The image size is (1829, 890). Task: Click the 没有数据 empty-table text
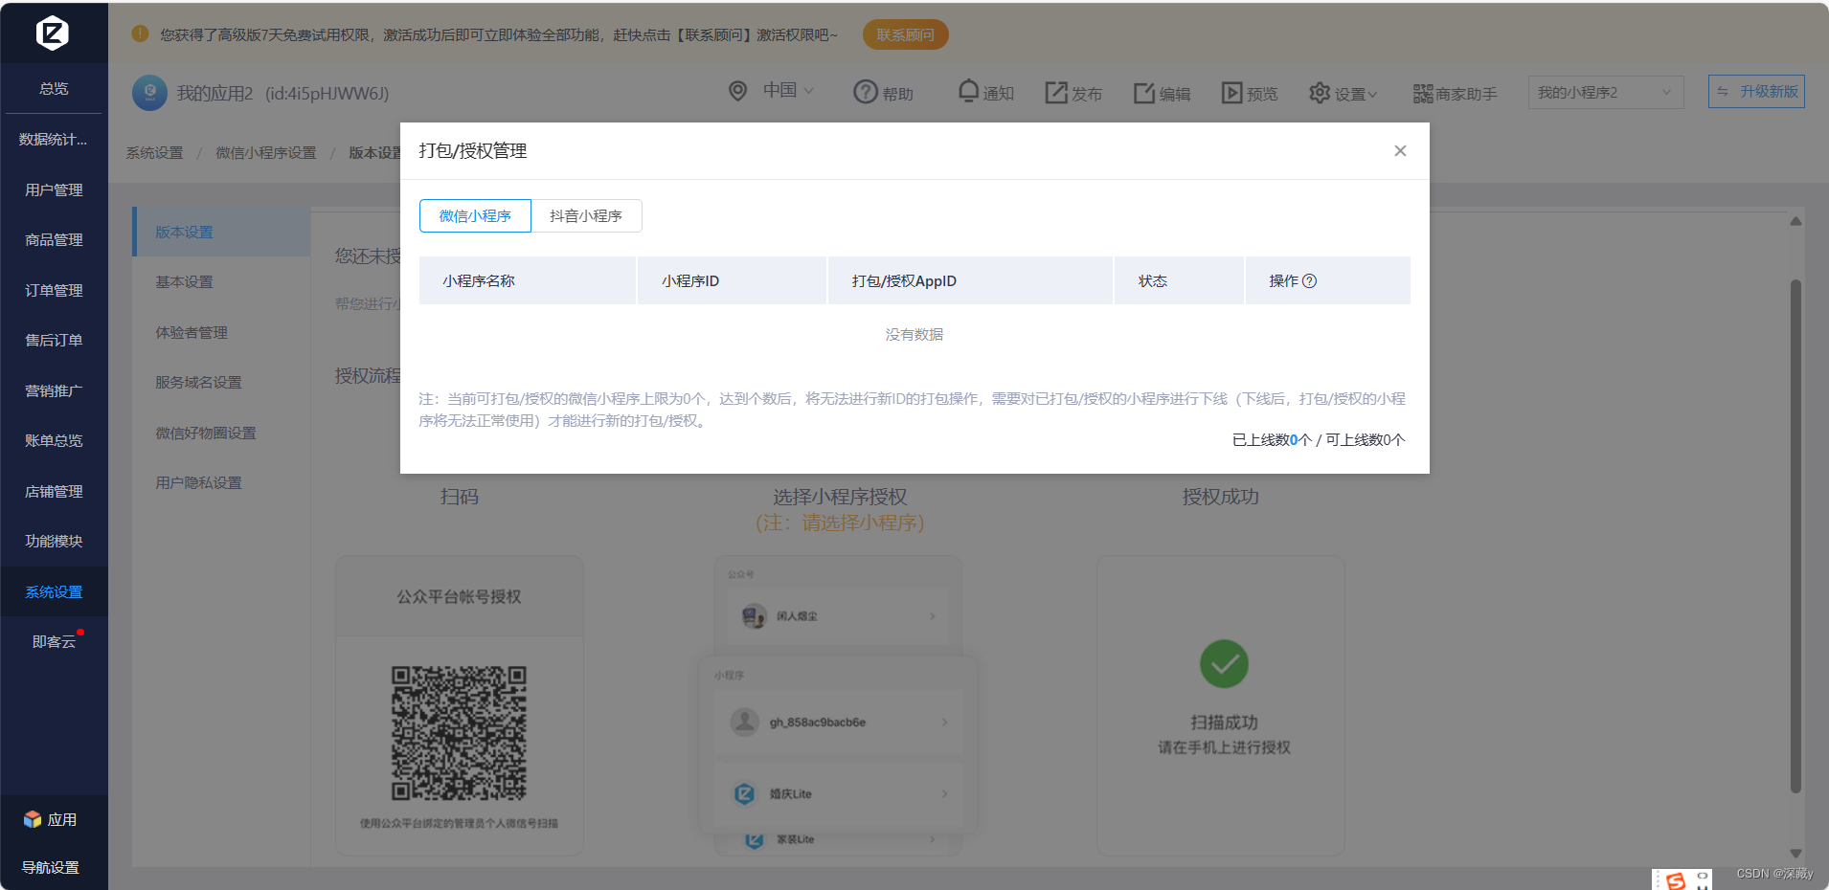(x=914, y=334)
